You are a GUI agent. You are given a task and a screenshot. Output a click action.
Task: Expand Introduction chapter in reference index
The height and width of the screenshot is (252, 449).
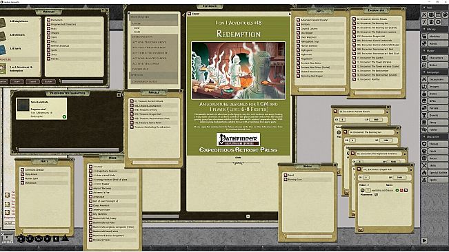(154, 37)
